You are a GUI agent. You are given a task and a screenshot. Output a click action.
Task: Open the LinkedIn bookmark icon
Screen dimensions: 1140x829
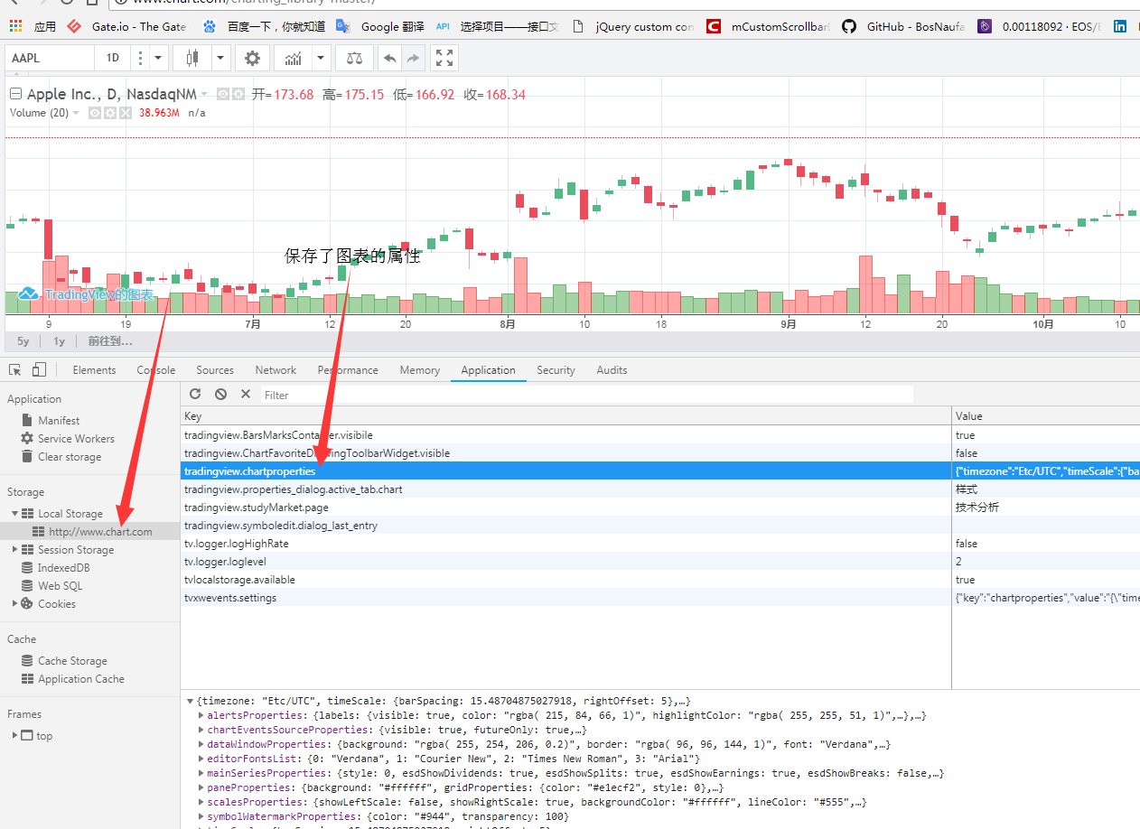[x=1120, y=27]
